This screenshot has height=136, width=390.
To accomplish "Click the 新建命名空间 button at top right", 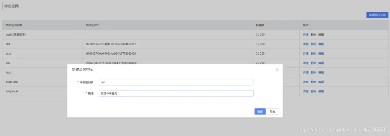I will point(377,15).
